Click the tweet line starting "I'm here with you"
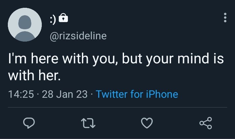This screenshot has width=235, height=139. pos(116,59)
